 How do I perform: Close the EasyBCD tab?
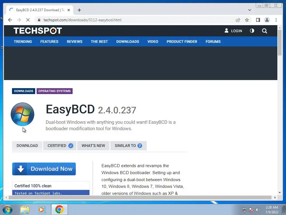69,10
